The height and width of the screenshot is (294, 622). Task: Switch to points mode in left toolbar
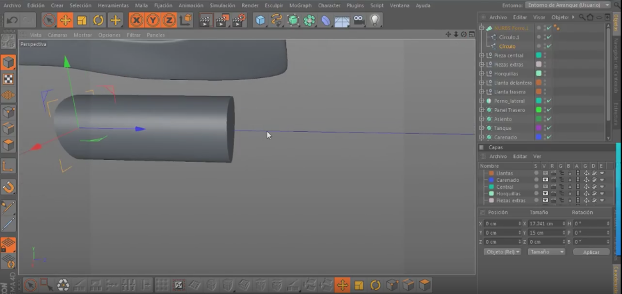8,112
